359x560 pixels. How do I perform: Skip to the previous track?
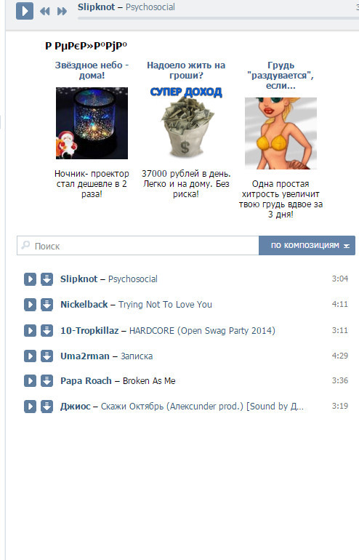(x=45, y=12)
